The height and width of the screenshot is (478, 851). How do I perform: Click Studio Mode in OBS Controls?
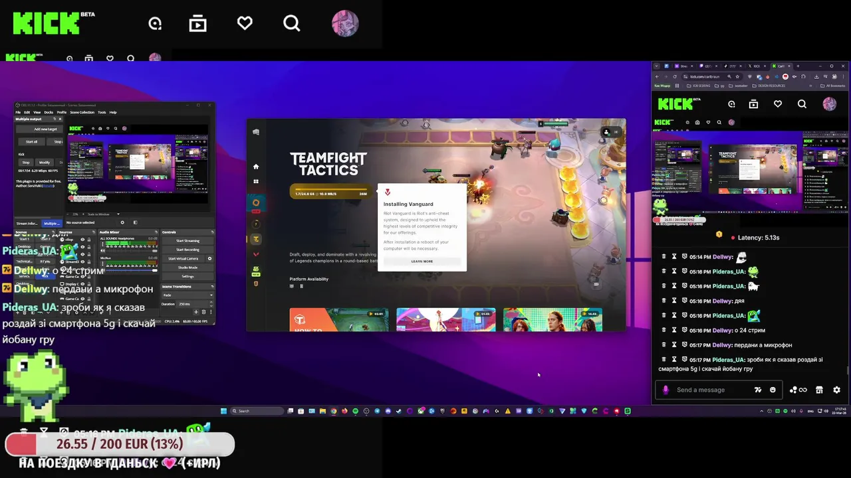pyautogui.click(x=187, y=268)
